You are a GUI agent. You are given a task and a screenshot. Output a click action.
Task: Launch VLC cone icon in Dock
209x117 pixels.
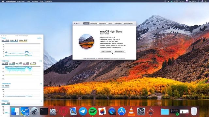[x=131, y=111]
